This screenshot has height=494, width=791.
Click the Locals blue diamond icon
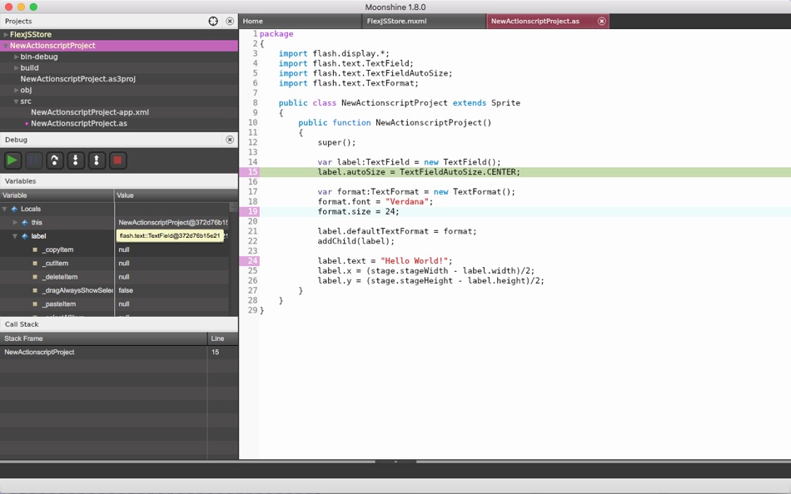pyautogui.click(x=14, y=209)
